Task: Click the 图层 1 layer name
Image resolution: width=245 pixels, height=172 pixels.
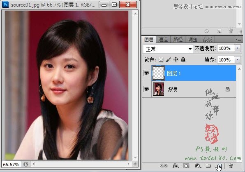Action: coord(174,73)
